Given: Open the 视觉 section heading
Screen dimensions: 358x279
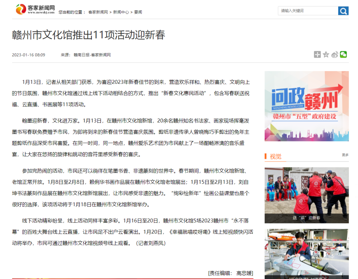Looking at the screenshot, I should 275,157.
